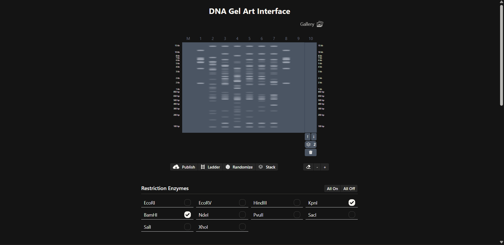Randomize the gel with dice button
The image size is (504, 245).
click(239, 167)
